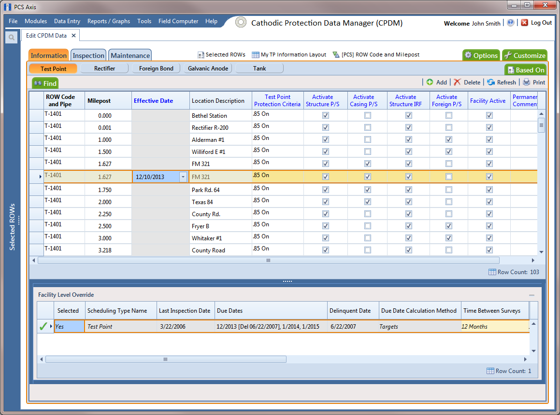
Task: Click the selected row indicator arrow for FM 321
Action: (41, 177)
